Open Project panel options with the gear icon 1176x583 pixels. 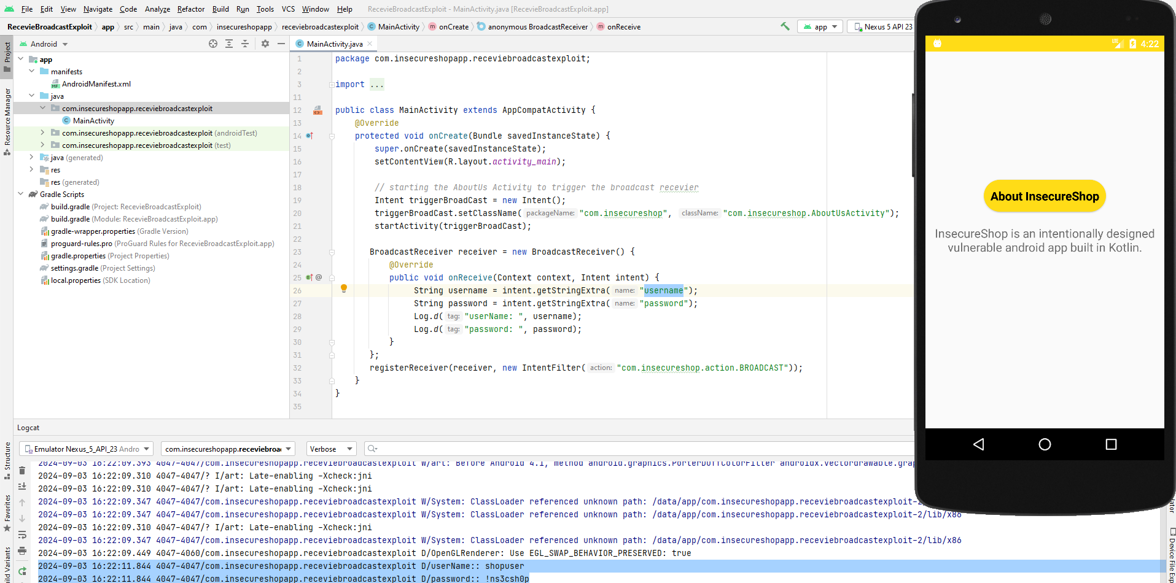click(x=265, y=44)
